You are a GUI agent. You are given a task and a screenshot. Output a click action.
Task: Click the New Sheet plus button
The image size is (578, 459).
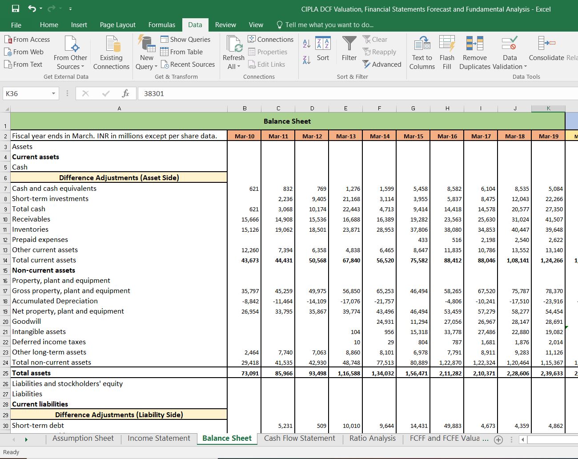[498, 440]
